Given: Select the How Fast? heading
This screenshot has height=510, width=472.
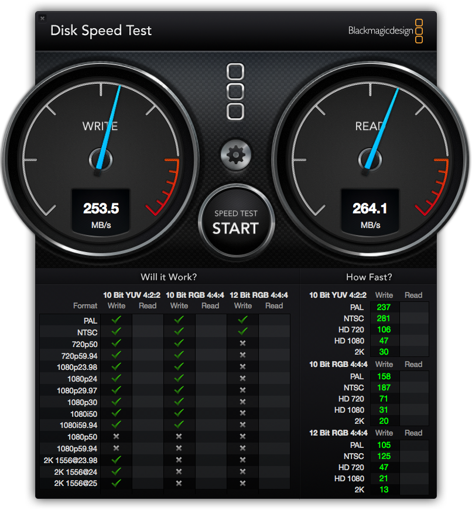Looking at the screenshot, I should [x=369, y=277].
